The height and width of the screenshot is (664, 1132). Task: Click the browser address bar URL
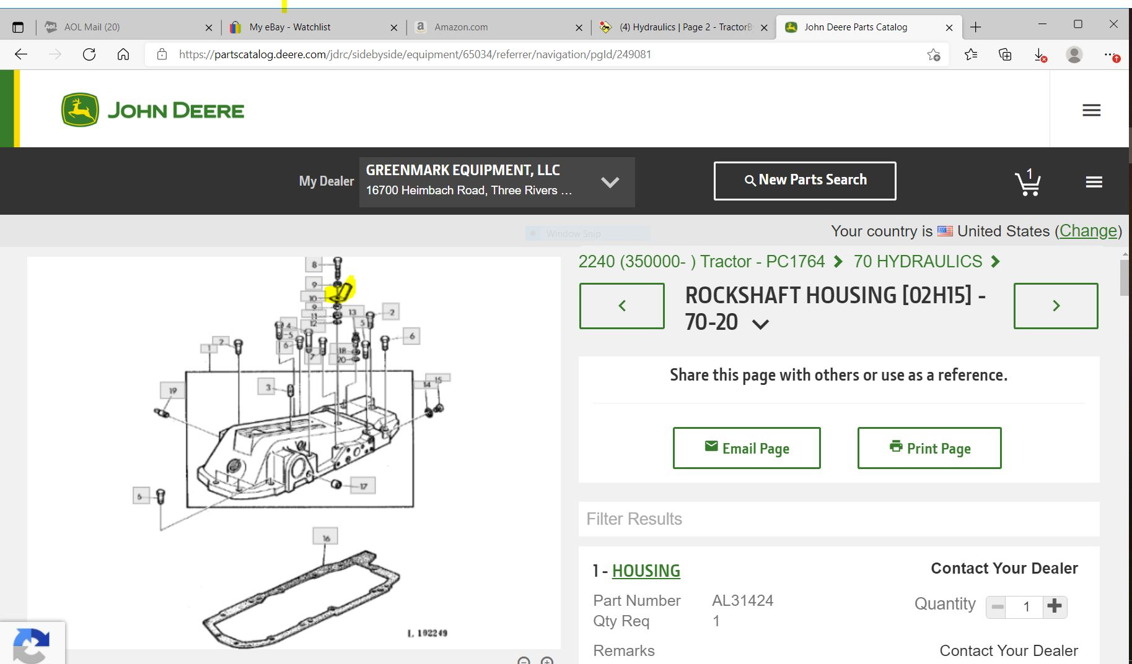click(x=415, y=54)
